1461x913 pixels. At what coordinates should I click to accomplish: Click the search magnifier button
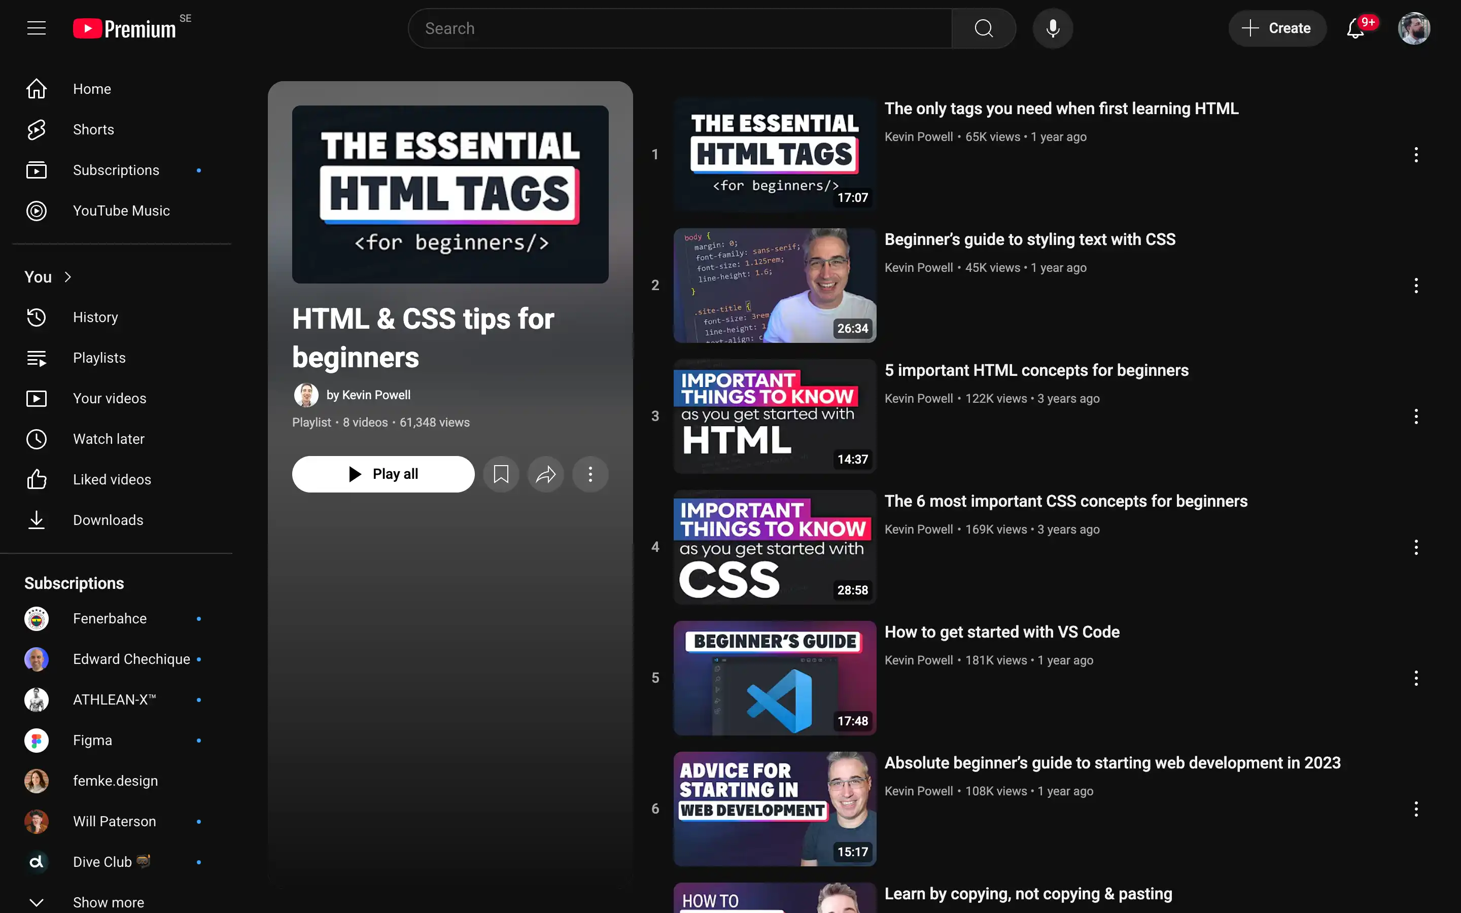click(984, 28)
